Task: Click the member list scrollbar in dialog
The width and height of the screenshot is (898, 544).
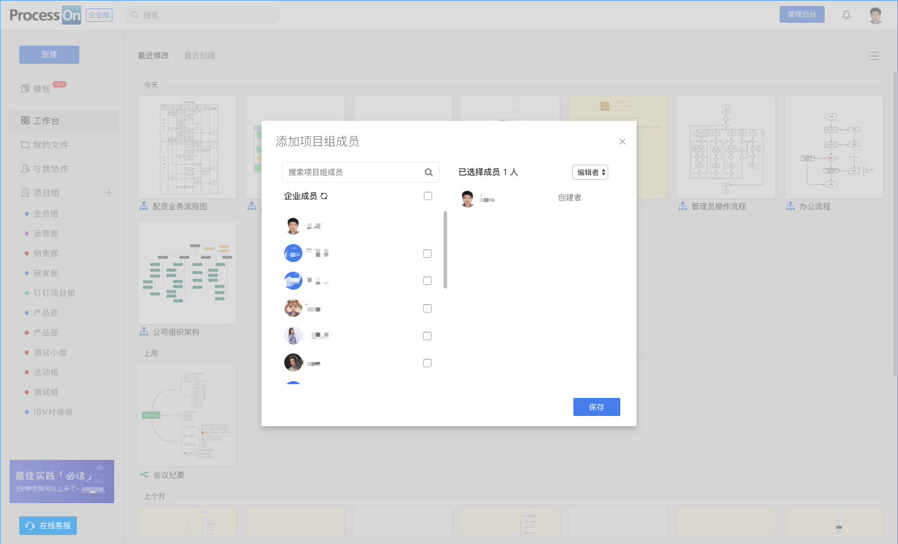Action: 445,249
